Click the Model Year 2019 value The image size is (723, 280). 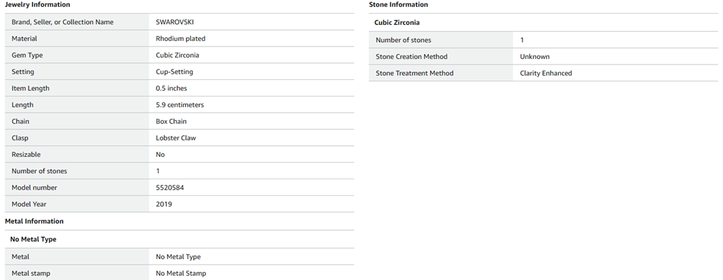click(x=164, y=204)
